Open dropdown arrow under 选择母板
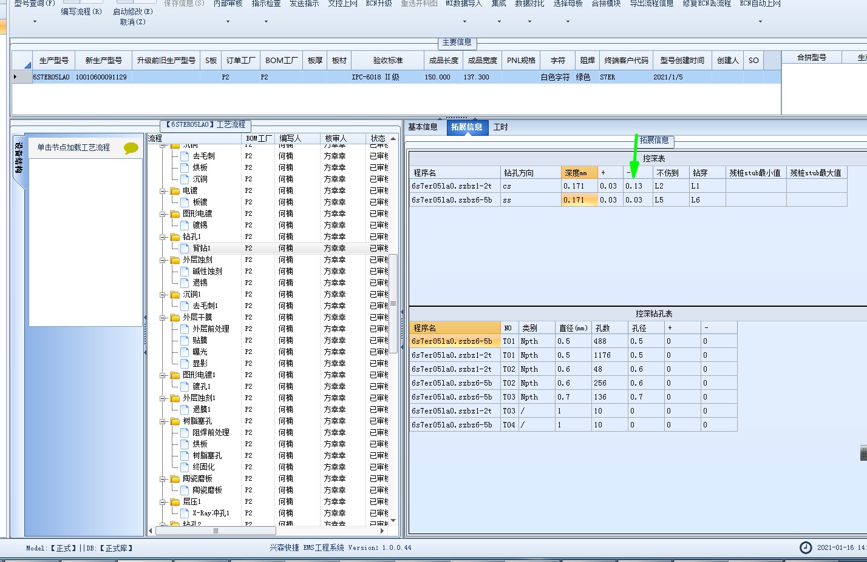The width and height of the screenshot is (867, 562). point(568,22)
